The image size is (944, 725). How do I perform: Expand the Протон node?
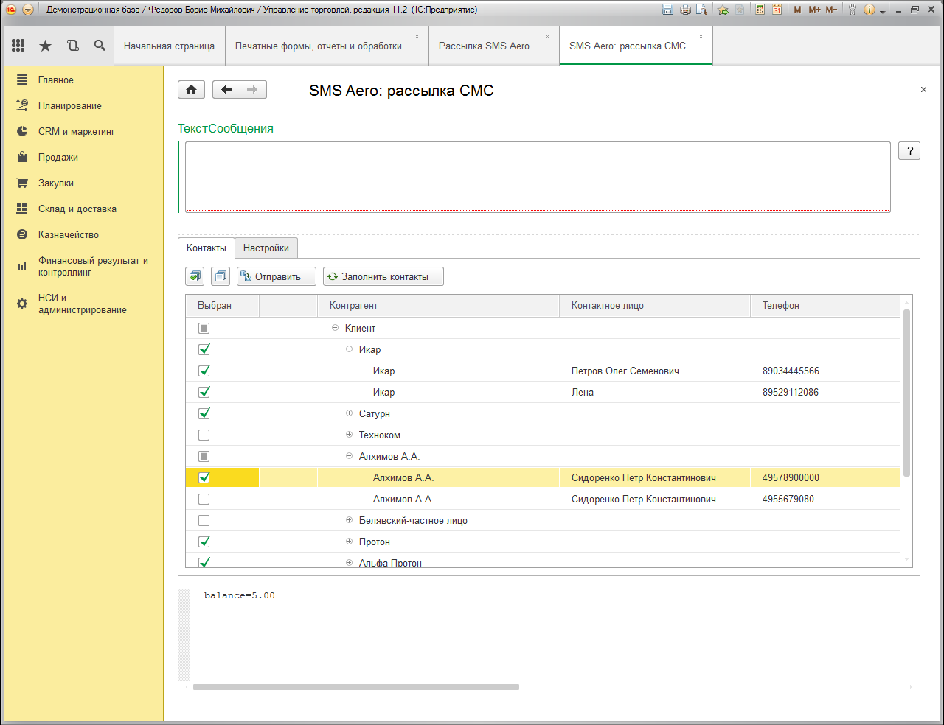(350, 542)
